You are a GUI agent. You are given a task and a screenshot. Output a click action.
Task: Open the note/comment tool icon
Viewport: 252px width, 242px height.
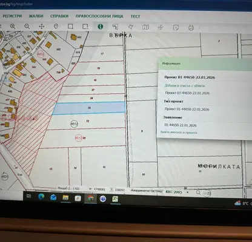(176, 28)
